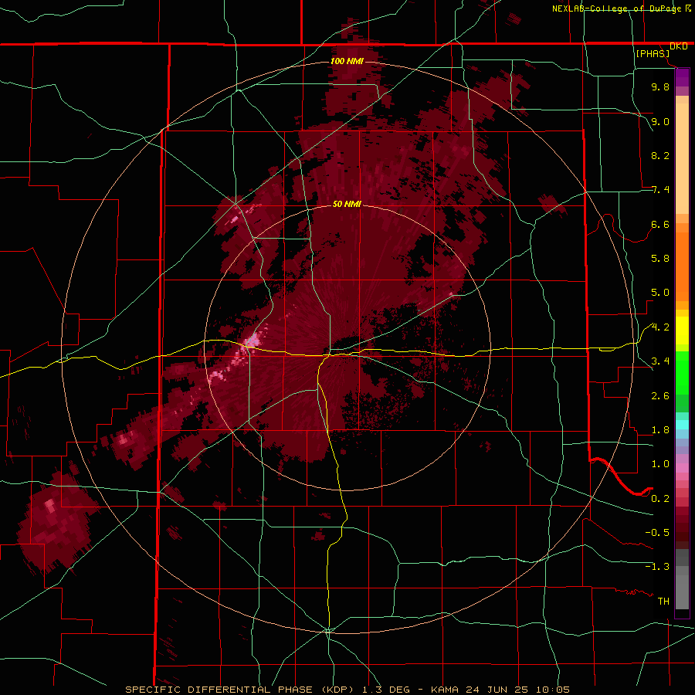Click the -1.3 value on the color scale
The image size is (695, 695).
coord(657,567)
